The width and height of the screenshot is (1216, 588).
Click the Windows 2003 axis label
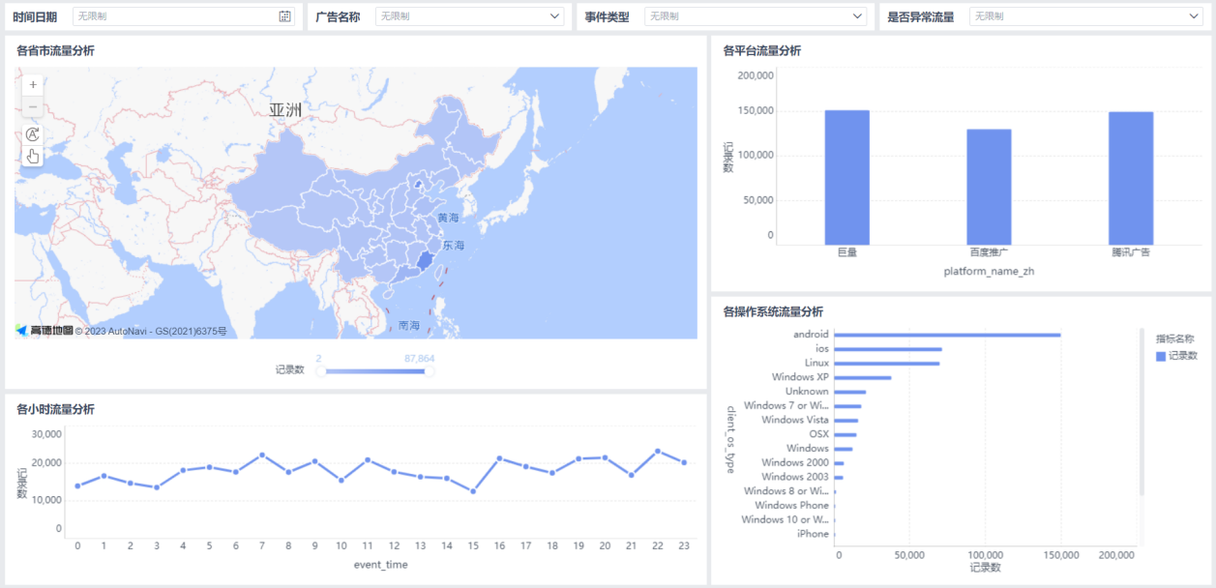click(795, 477)
